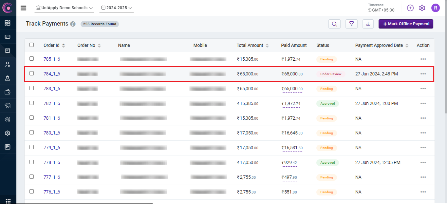The width and height of the screenshot is (447, 204).
Task: Click the info icon beside Track Payments
Action: (x=73, y=24)
